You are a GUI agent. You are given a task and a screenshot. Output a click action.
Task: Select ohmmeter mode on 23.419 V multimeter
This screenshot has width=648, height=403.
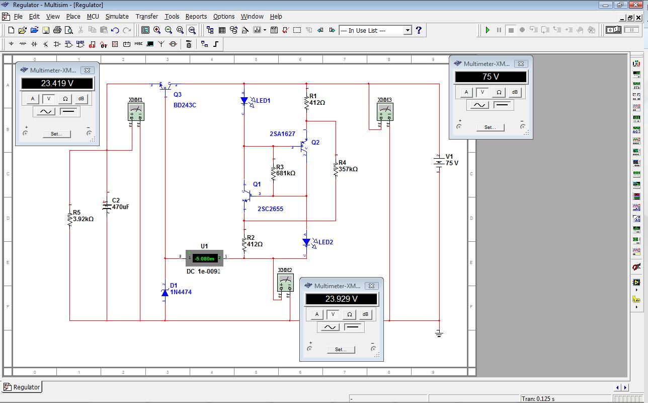(x=65, y=99)
